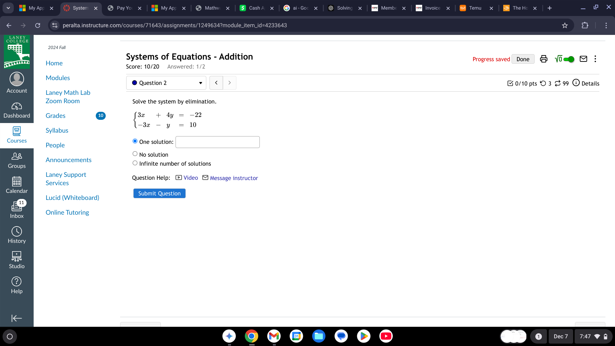This screenshot has width=615, height=346.
Task: Go to the next question arrow
Action: pos(230,83)
